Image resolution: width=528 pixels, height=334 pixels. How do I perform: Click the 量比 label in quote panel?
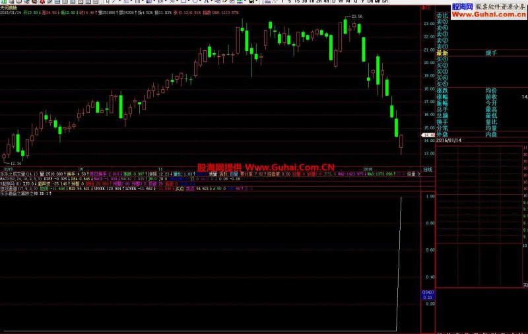[491, 122]
